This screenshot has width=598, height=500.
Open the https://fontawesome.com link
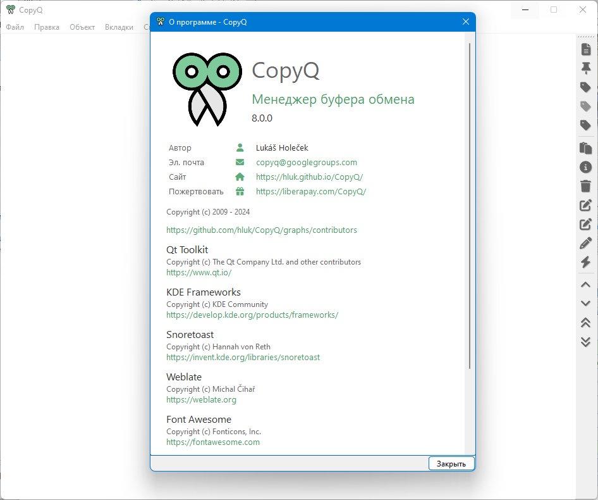pyautogui.click(x=213, y=442)
